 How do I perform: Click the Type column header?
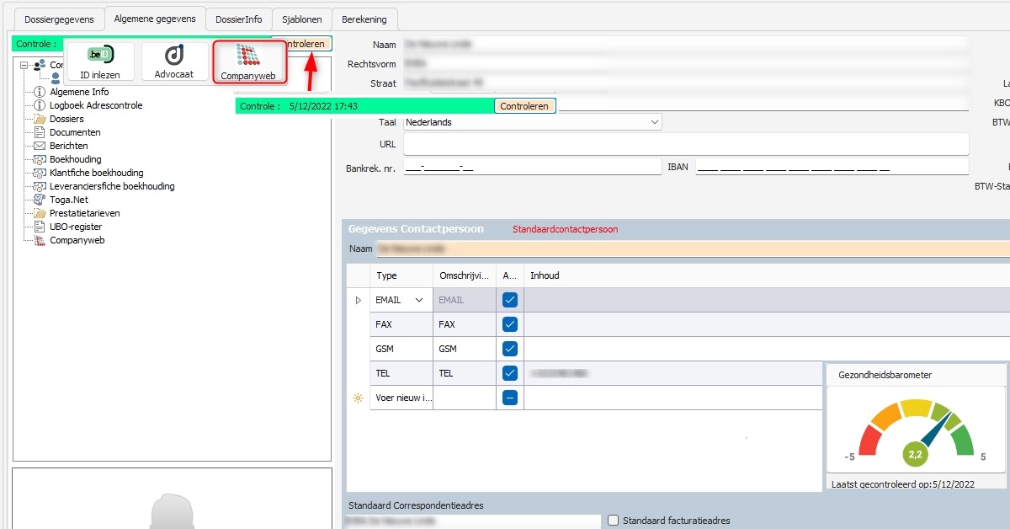(x=401, y=275)
